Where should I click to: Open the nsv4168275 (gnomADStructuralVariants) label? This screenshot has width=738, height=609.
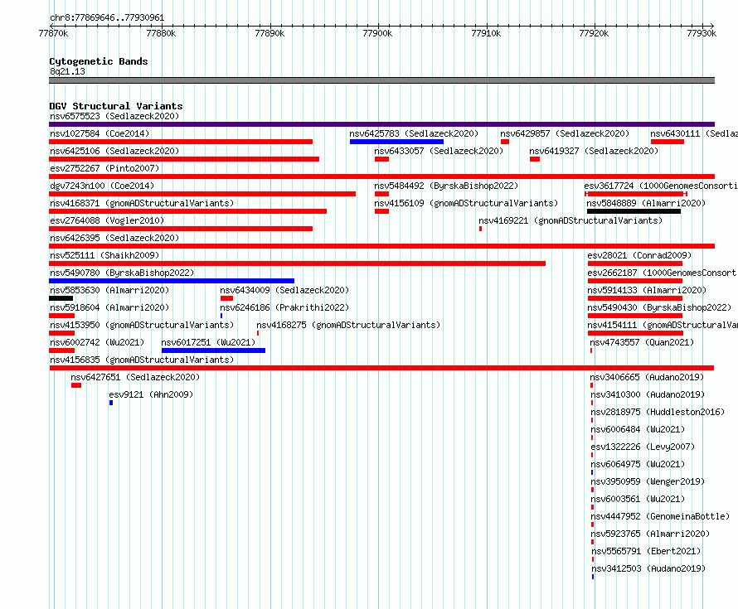coord(348,325)
